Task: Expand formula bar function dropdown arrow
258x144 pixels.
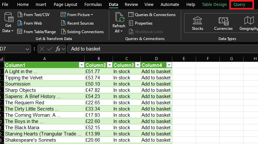Action: (x=64, y=49)
